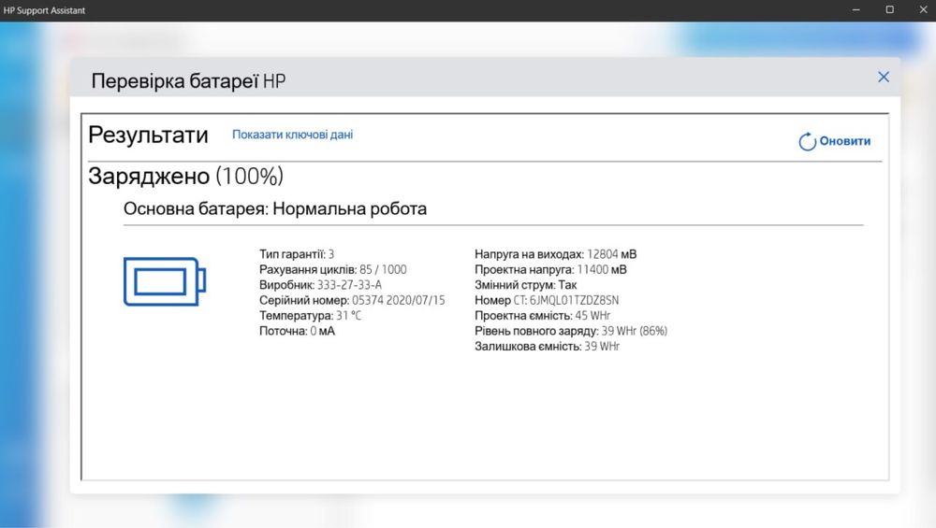Select the Проектна ємність: 45 WHr row
The width and height of the screenshot is (936, 528).
pyautogui.click(x=543, y=316)
